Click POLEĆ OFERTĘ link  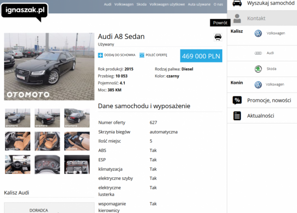tap(156, 55)
